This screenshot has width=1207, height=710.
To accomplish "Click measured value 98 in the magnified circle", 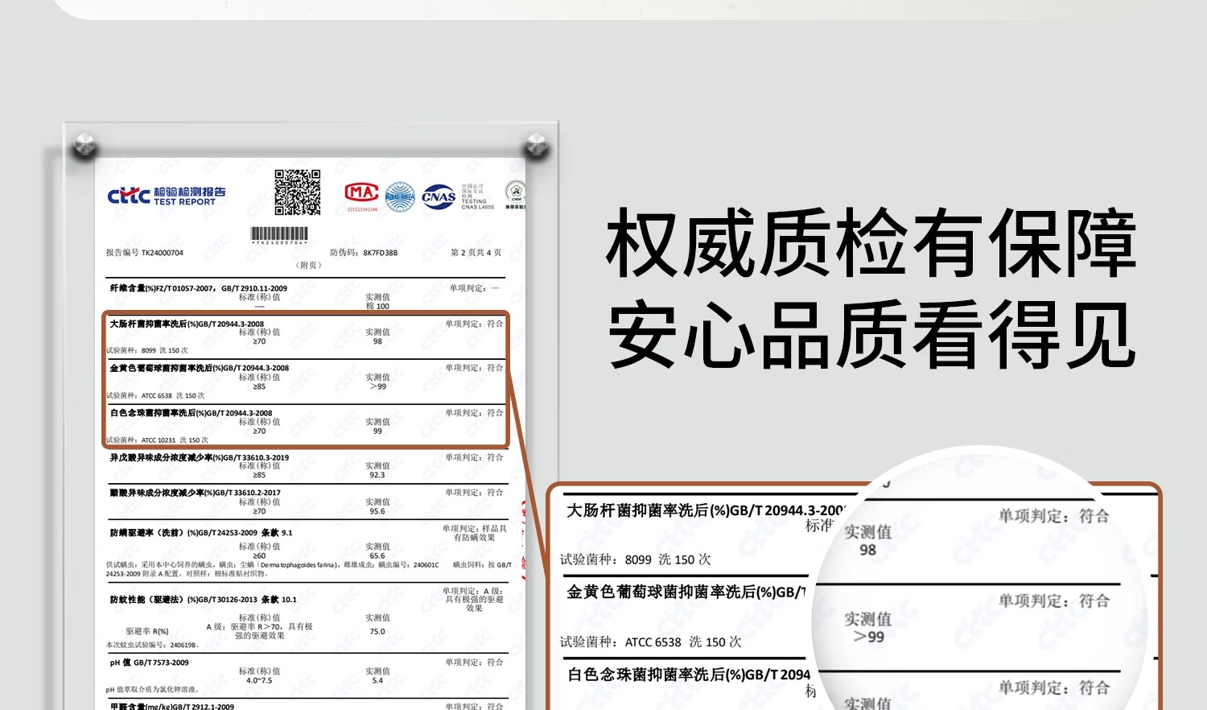I will click(867, 551).
